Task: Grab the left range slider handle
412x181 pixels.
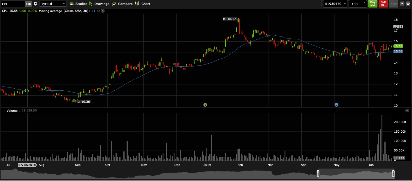Action: click(x=318, y=174)
